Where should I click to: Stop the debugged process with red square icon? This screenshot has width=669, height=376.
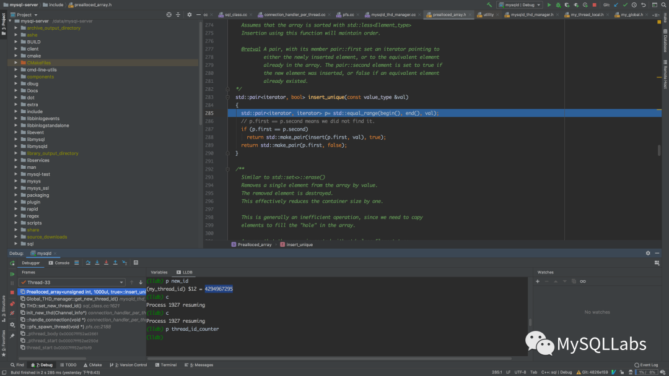click(12, 292)
